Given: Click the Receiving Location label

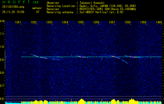Looking at the screenshot, I should click(61, 6).
